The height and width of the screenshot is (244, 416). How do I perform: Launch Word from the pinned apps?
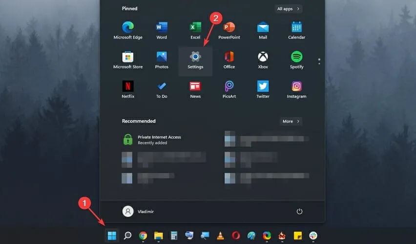[x=162, y=30]
